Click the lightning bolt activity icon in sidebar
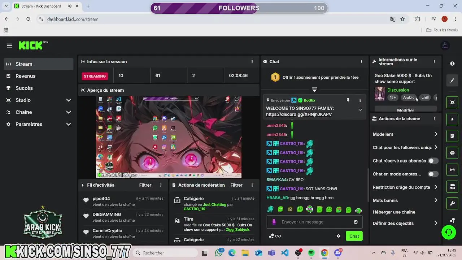The width and height of the screenshot is (462, 260). [452, 119]
